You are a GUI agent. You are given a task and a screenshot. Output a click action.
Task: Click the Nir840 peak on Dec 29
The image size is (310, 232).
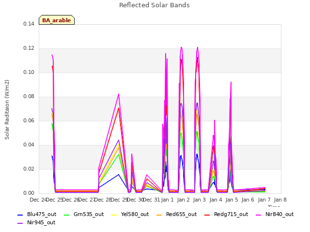pyautogui.click(x=119, y=94)
